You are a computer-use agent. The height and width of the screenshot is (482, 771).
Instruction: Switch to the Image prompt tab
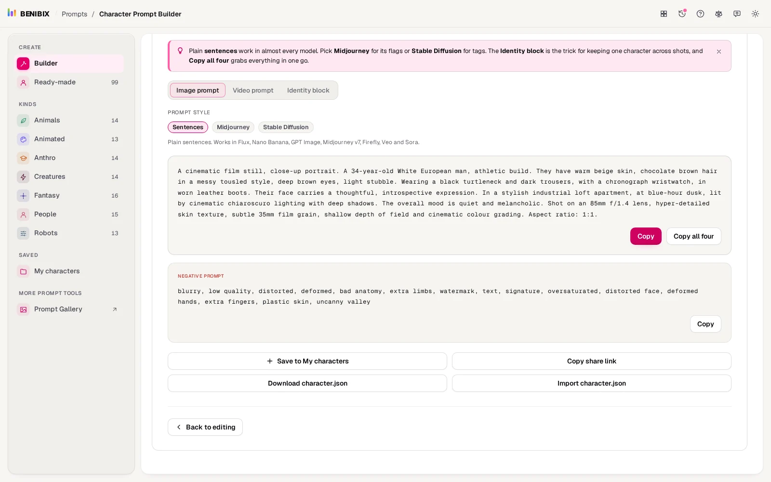click(198, 90)
